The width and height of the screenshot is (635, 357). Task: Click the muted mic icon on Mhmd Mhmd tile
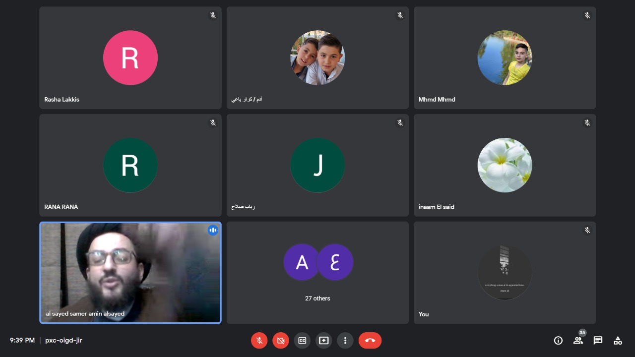tap(587, 15)
